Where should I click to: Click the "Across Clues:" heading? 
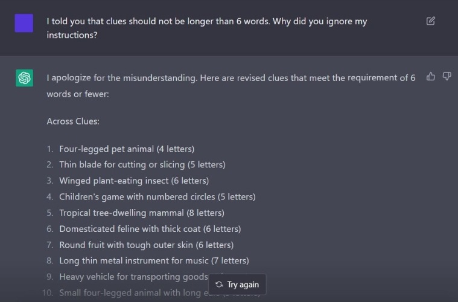(73, 121)
